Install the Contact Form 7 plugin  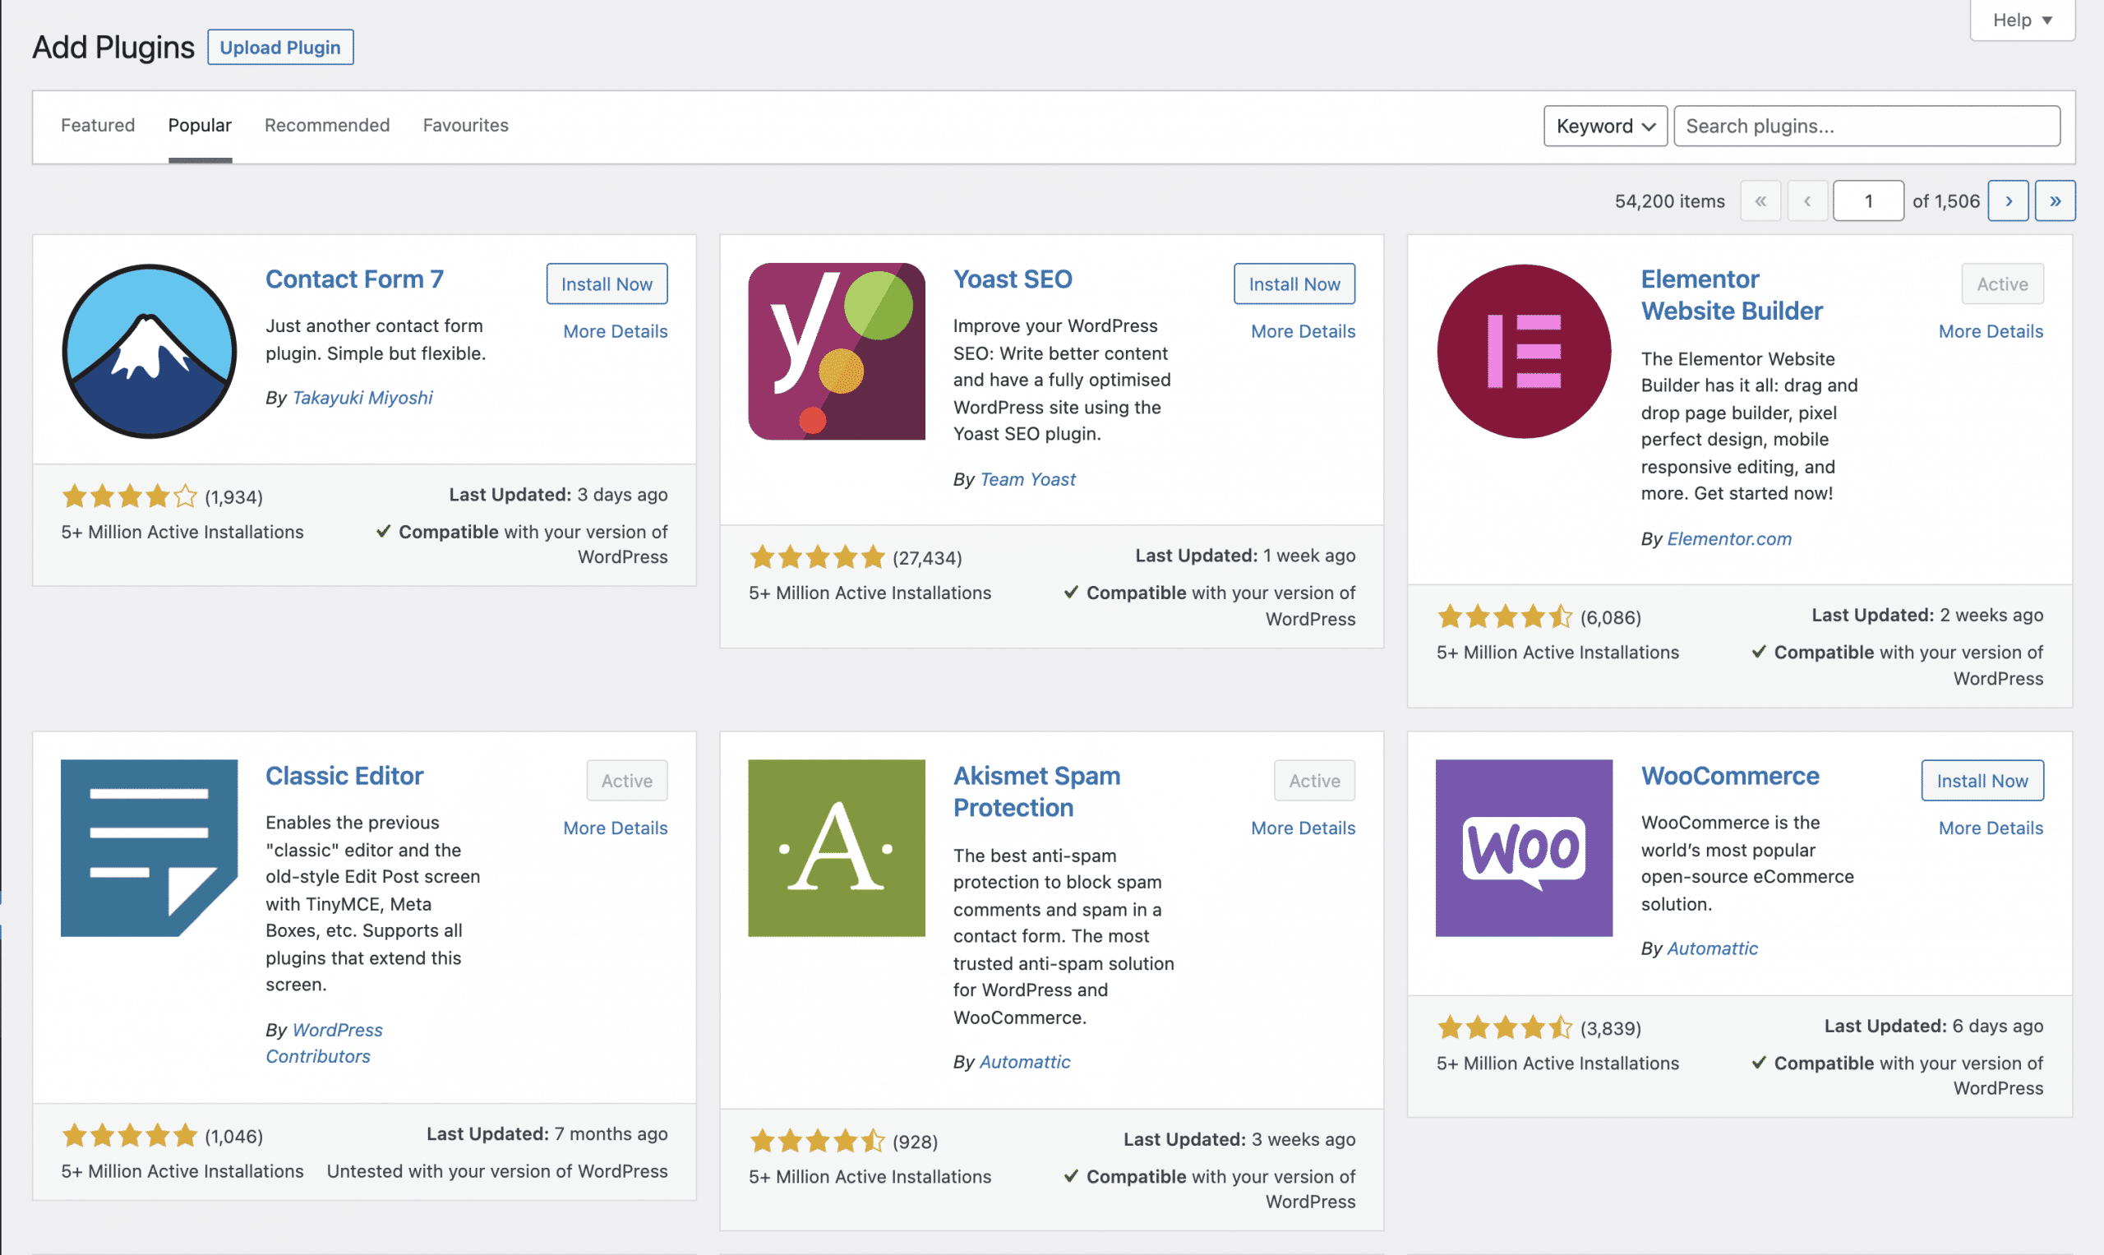607,284
